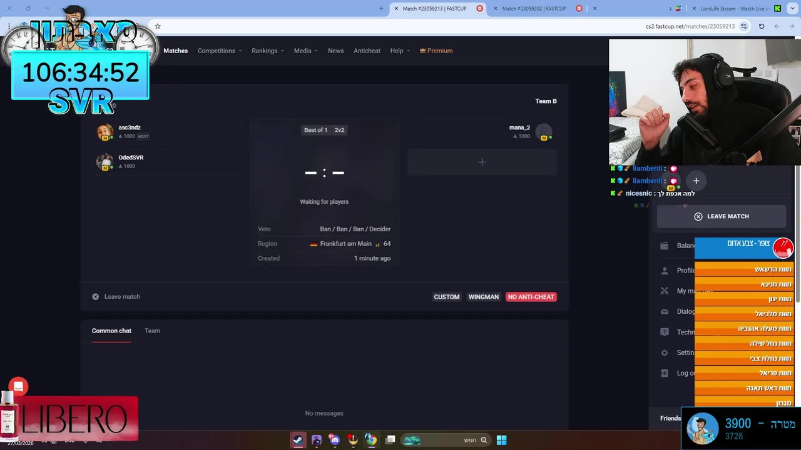
Task: Join empty Team B slot with plus
Action: 482,162
